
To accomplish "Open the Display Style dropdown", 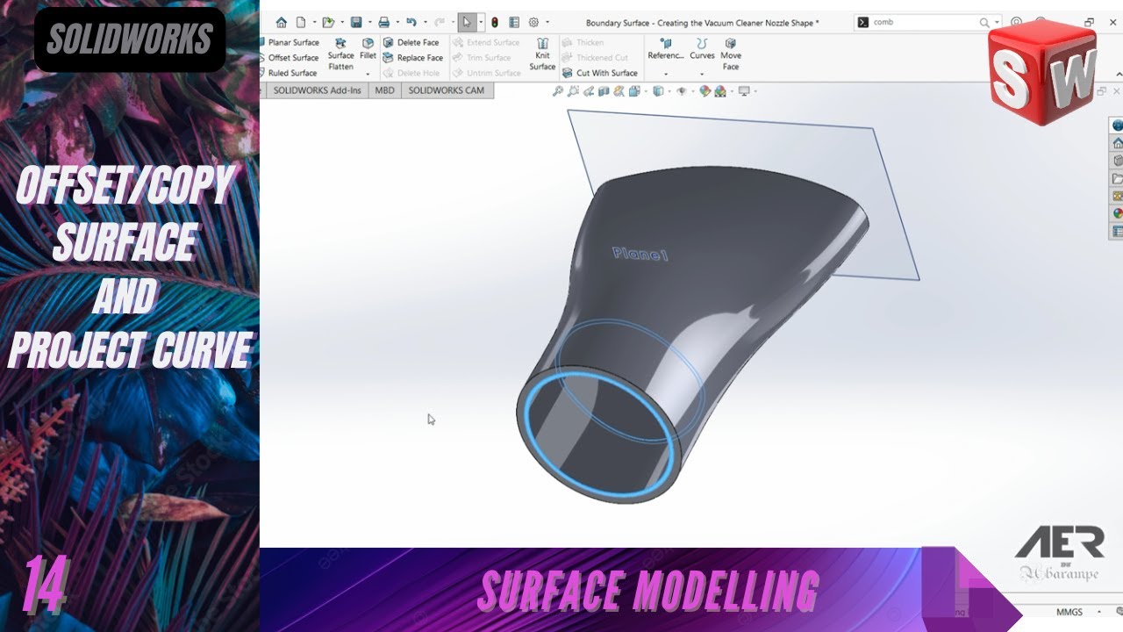I will [658, 91].
